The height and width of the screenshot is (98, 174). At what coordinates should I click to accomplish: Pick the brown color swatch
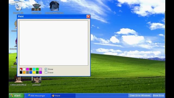coord(31,69)
